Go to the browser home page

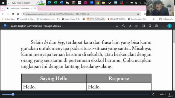[x=18, y=14]
